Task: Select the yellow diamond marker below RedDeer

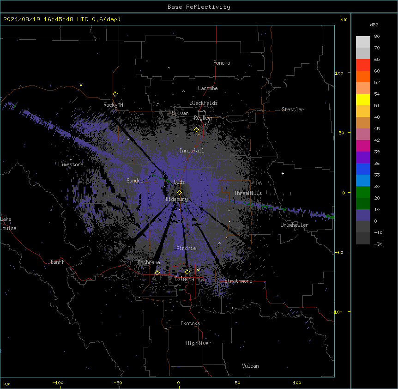Action: click(197, 130)
